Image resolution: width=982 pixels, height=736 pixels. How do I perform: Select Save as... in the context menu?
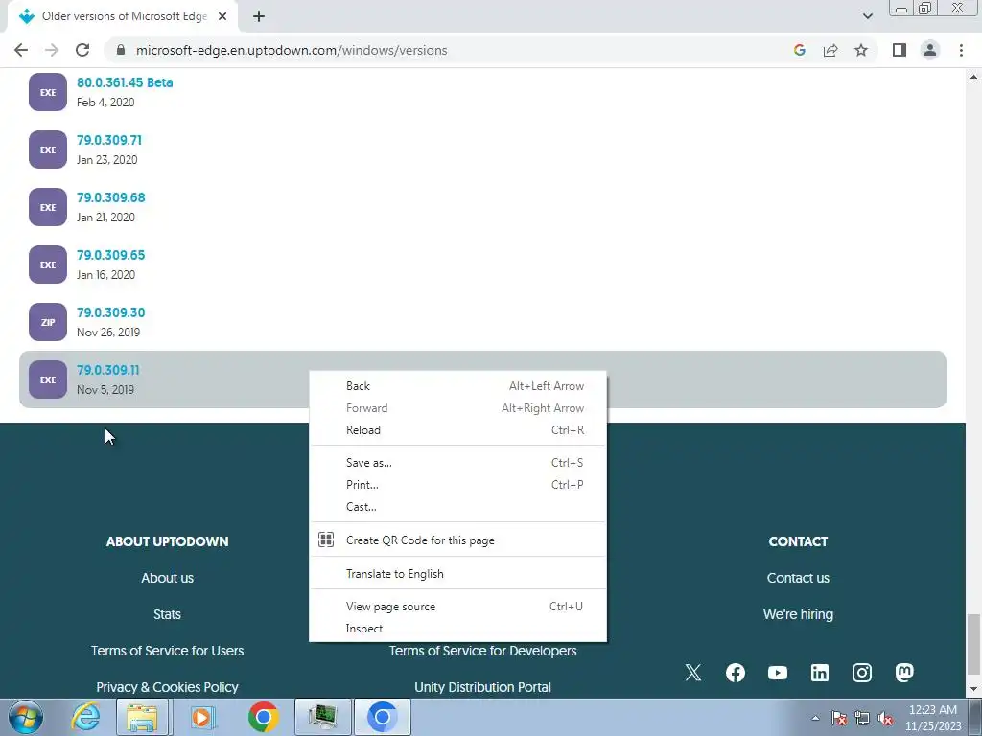(x=457, y=463)
